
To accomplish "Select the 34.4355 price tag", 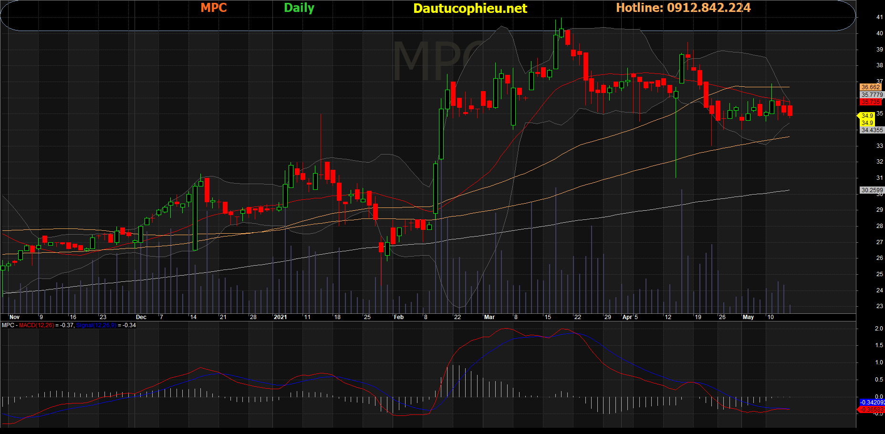I will 872,130.
